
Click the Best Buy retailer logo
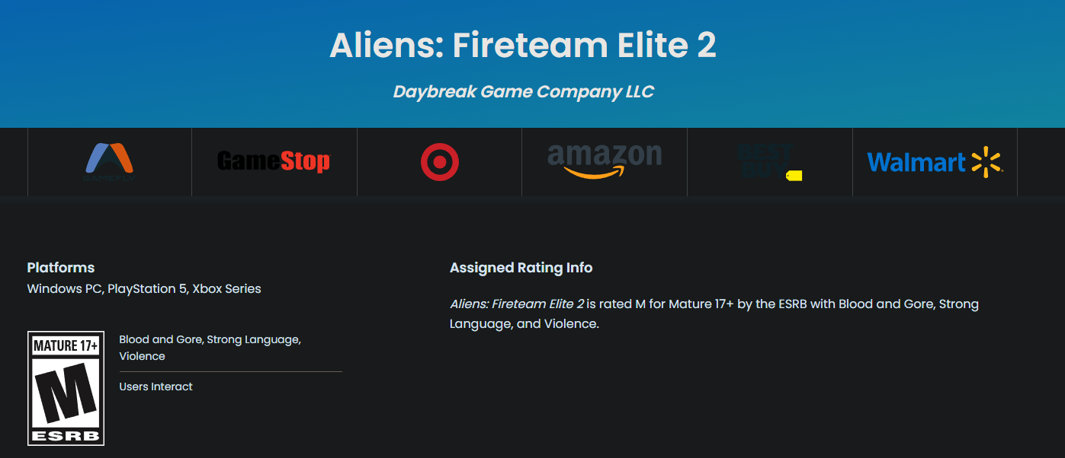(x=769, y=162)
